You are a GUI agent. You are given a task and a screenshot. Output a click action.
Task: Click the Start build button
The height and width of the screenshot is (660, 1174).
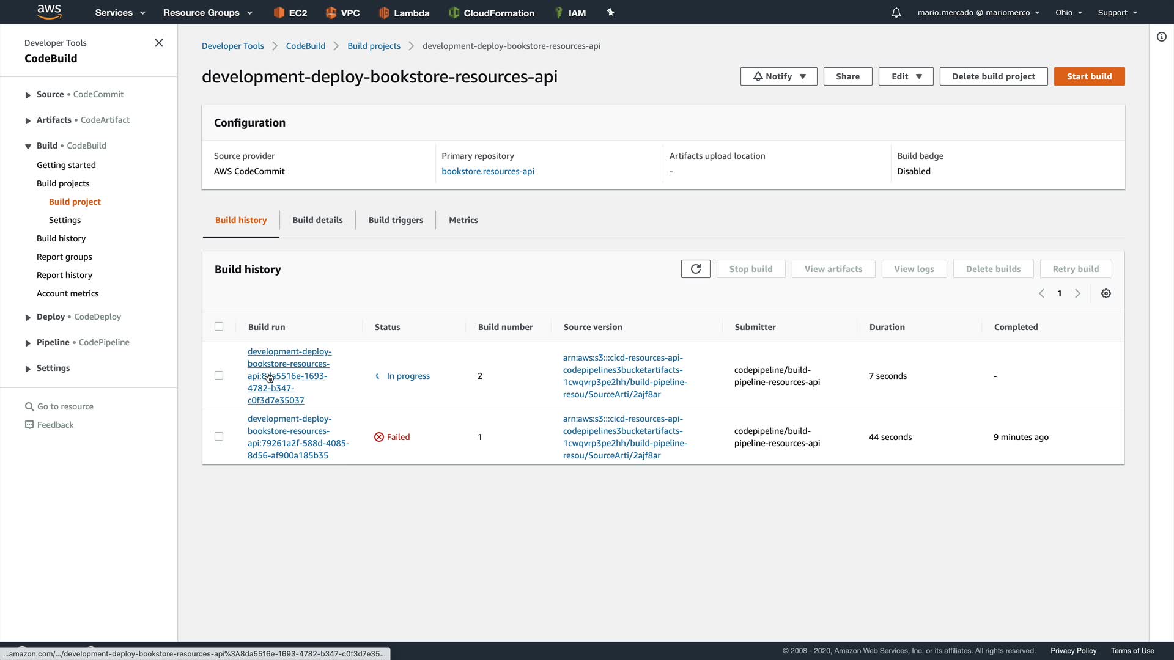point(1089,76)
